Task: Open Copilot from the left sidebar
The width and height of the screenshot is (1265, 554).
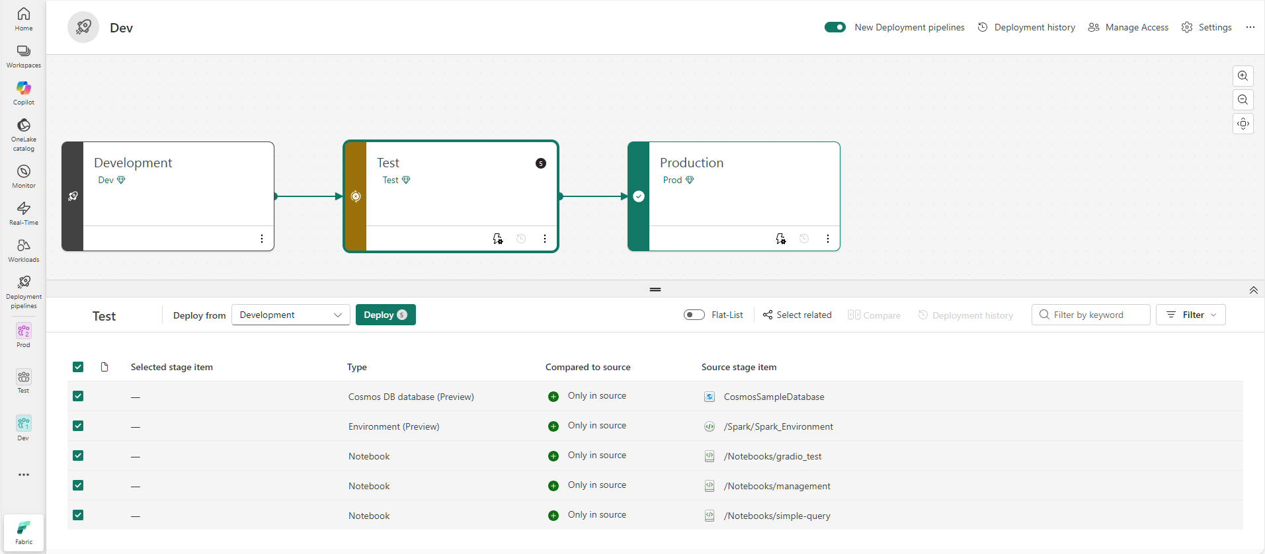Action: pos(24,93)
